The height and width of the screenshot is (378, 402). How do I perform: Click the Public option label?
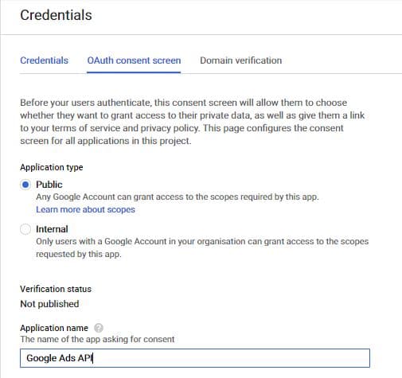49,185
